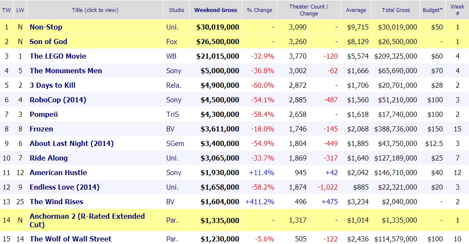Open the Non-Stop movie page
The image size is (469, 244).
click(x=46, y=27)
